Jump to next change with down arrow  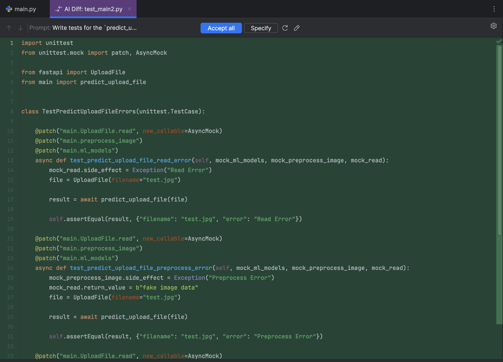click(x=20, y=28)
